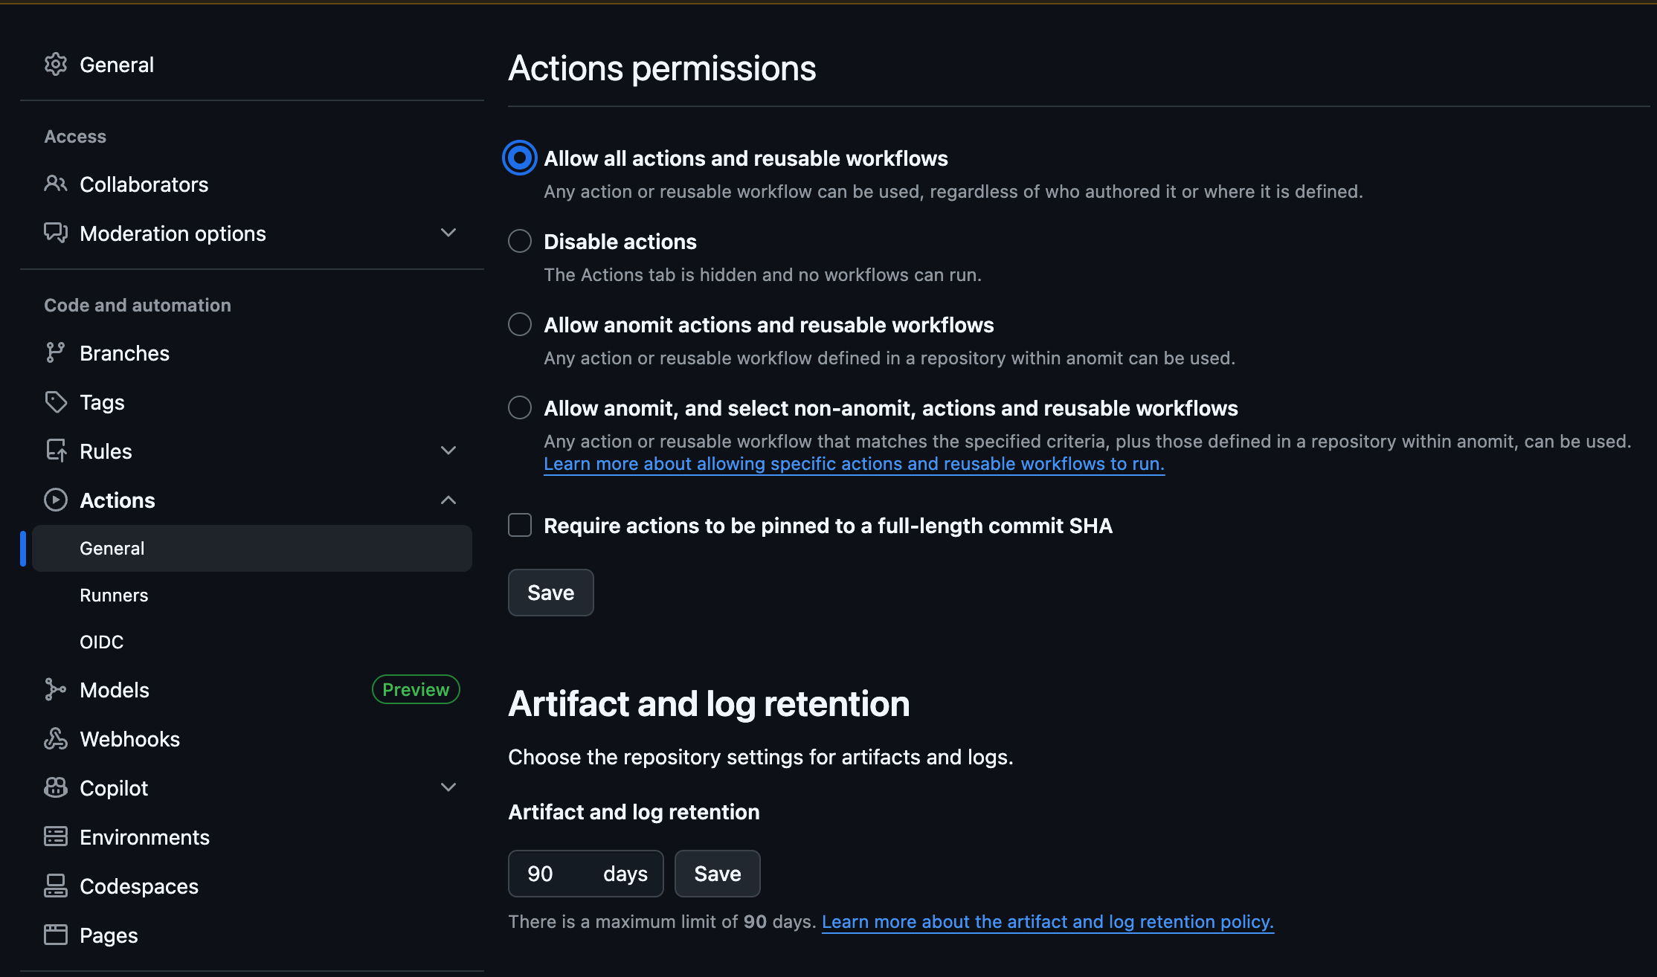Select the Disable actions radio option

(x=520, y=241)
